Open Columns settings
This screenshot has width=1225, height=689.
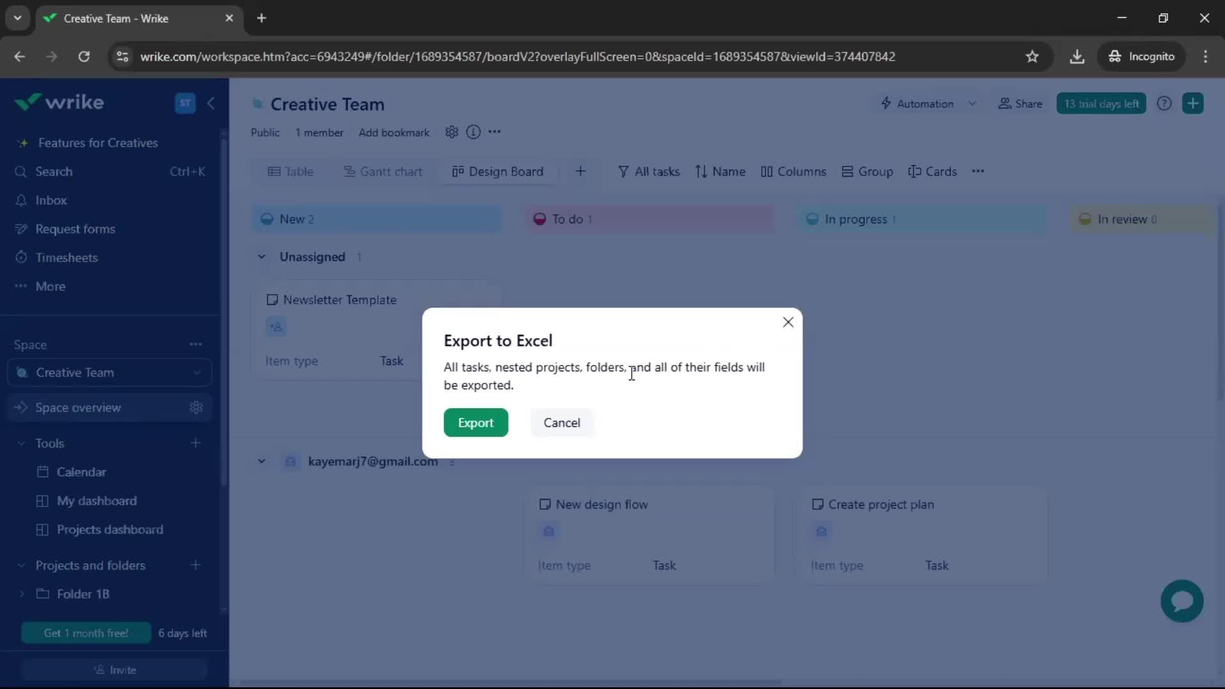[x=793, y=172]
